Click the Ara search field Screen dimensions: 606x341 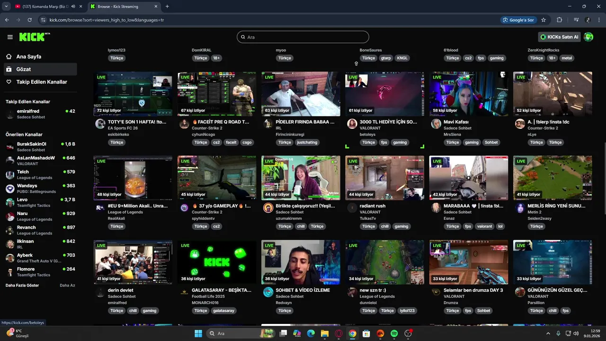303,37
